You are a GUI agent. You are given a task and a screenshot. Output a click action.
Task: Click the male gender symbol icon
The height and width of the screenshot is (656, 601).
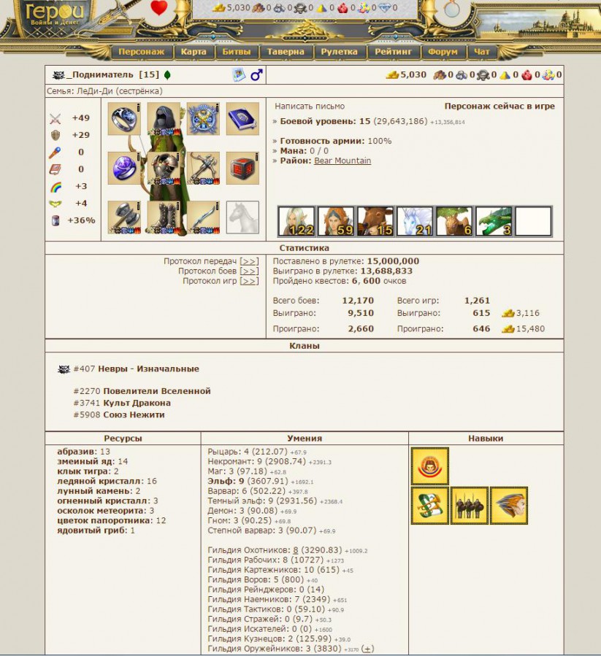click(256, 75)
